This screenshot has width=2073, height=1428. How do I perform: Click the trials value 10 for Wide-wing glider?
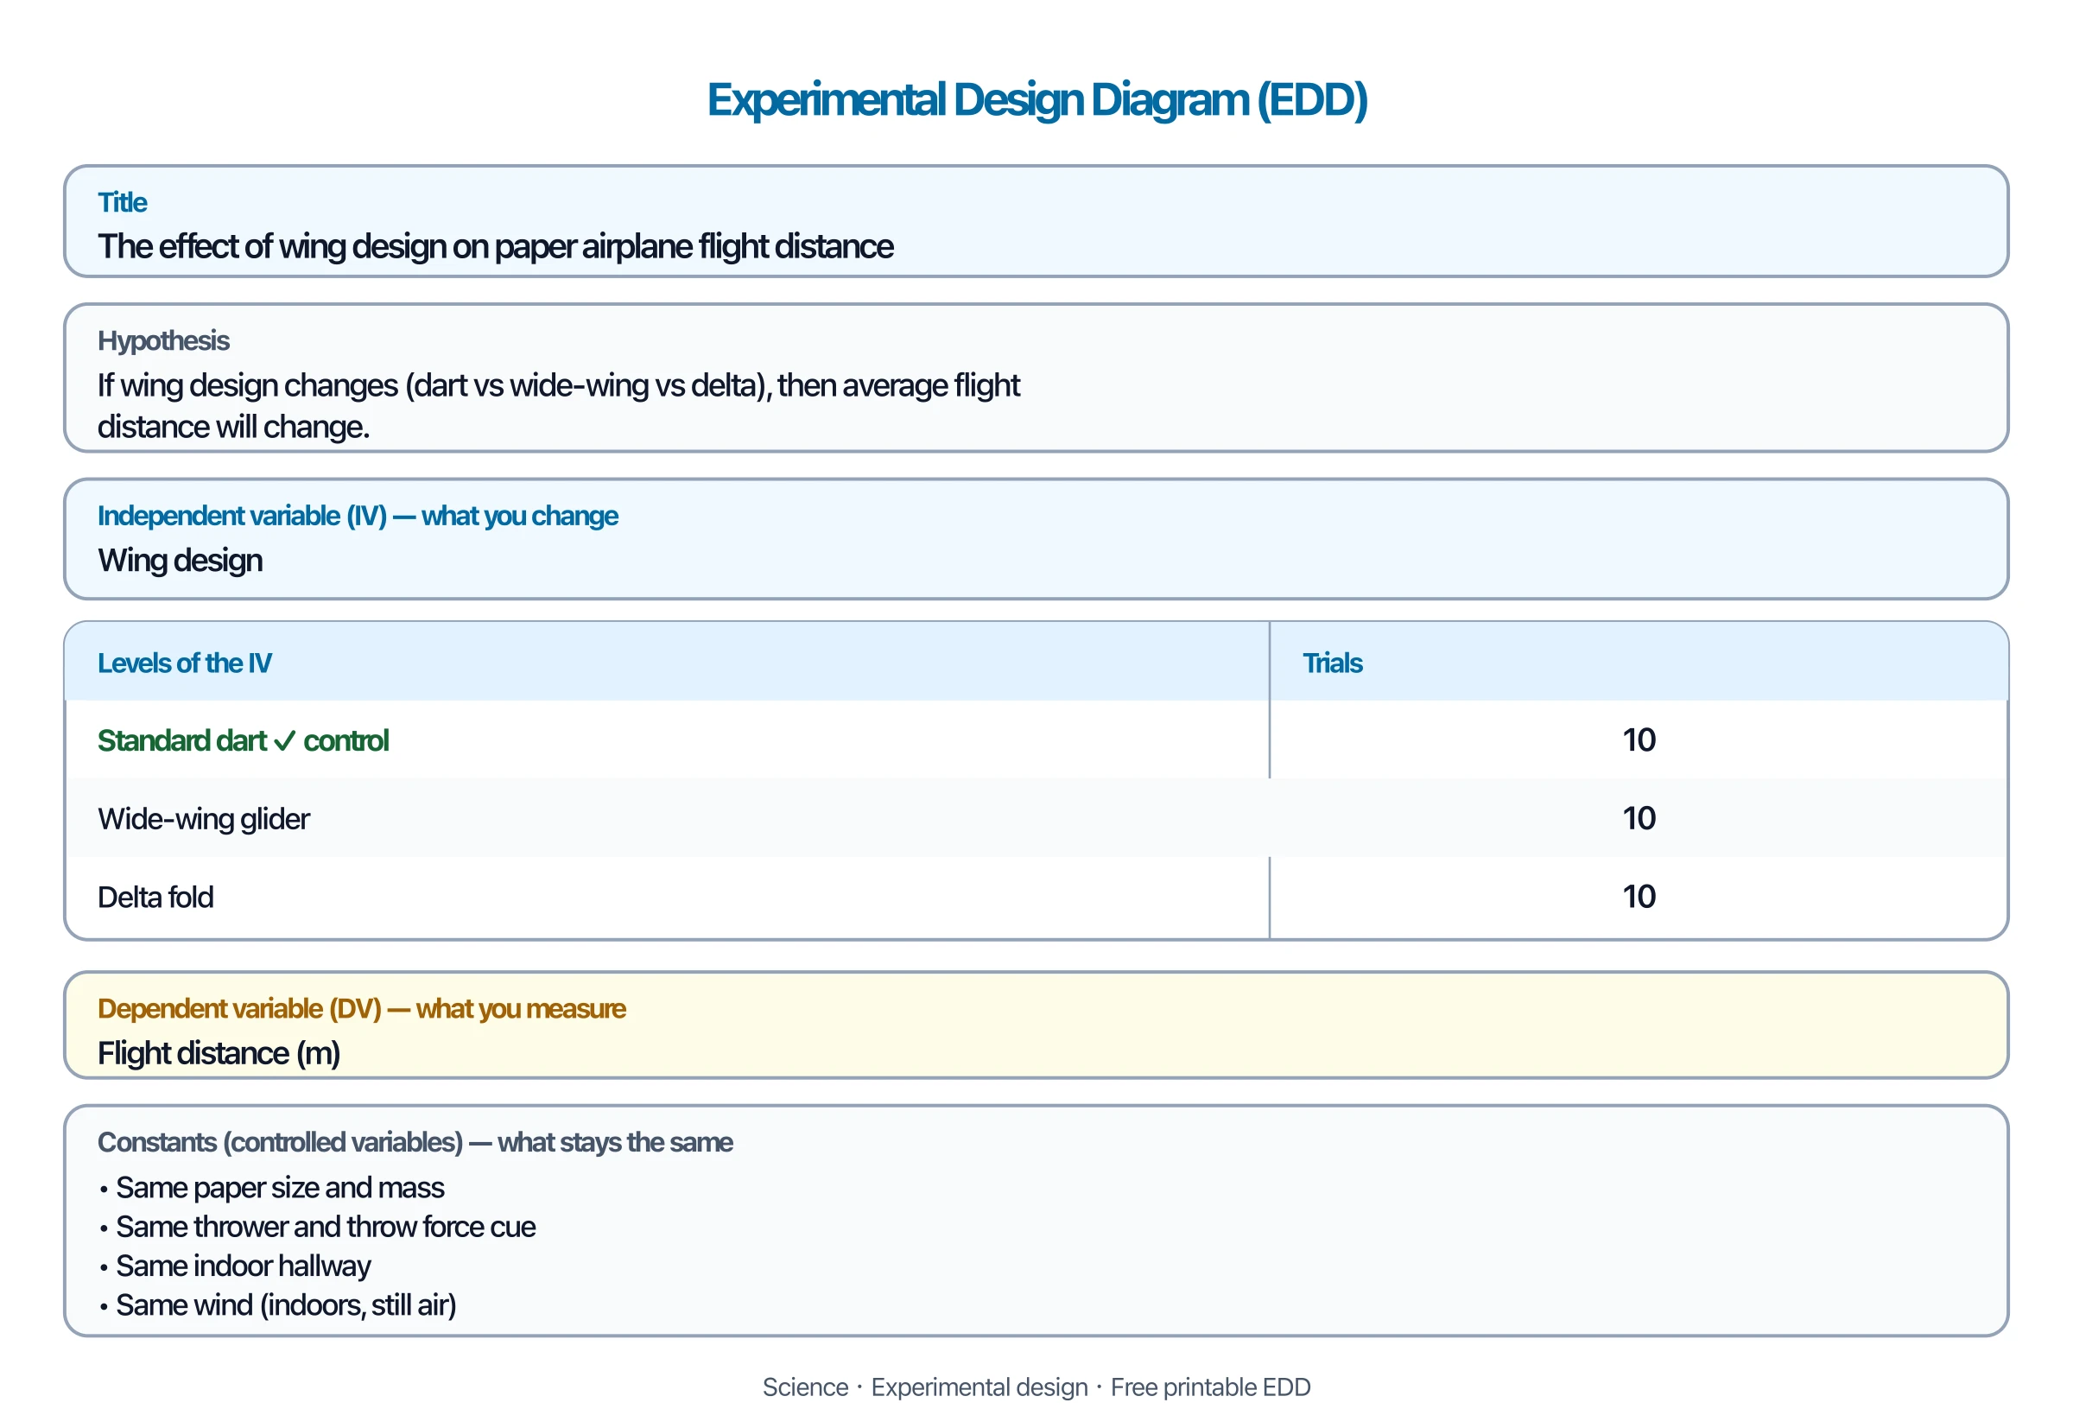[x=1639, y=819]
